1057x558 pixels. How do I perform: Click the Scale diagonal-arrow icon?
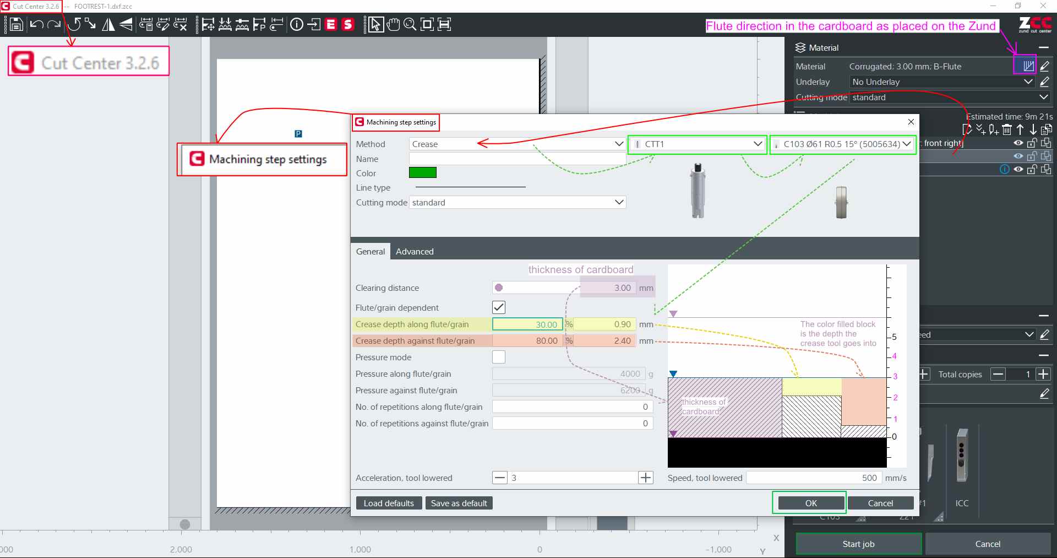(x=91, y=24)
